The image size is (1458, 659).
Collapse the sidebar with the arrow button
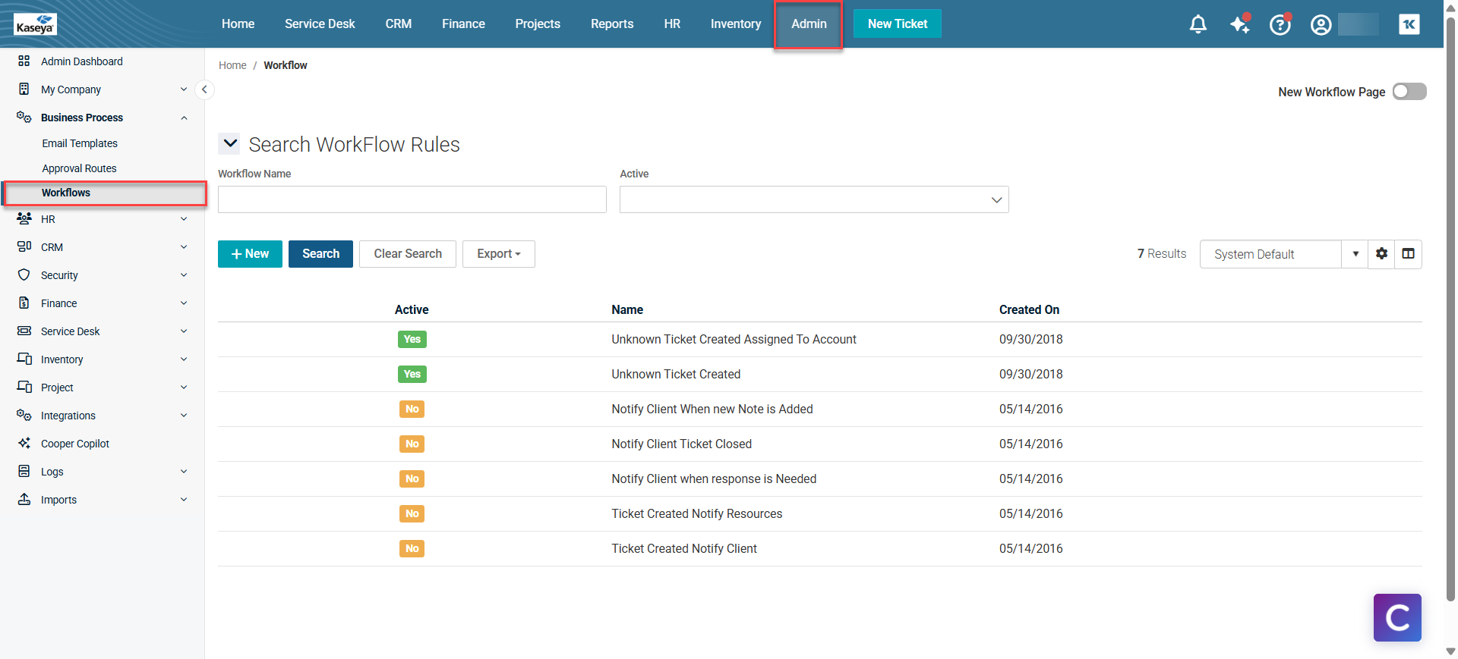(204, 89)
